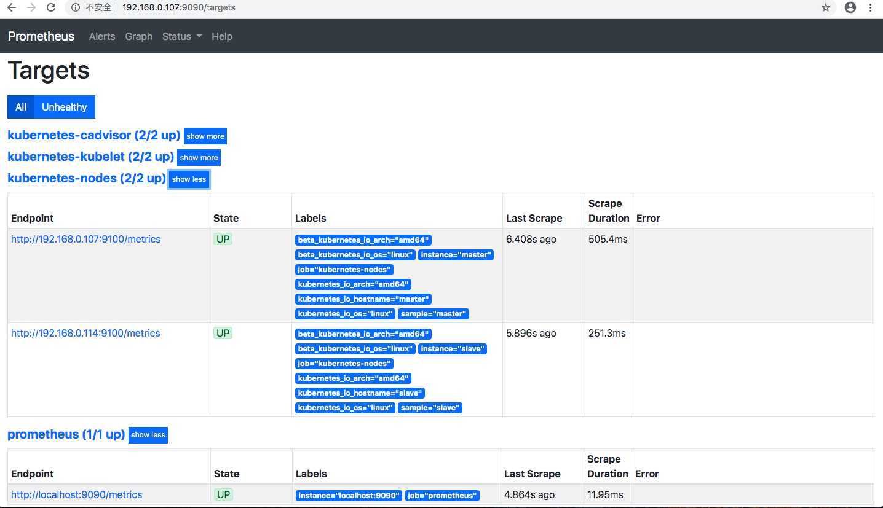
Task: Open the Status dropdown menu
Action: [x=182, y=36]
